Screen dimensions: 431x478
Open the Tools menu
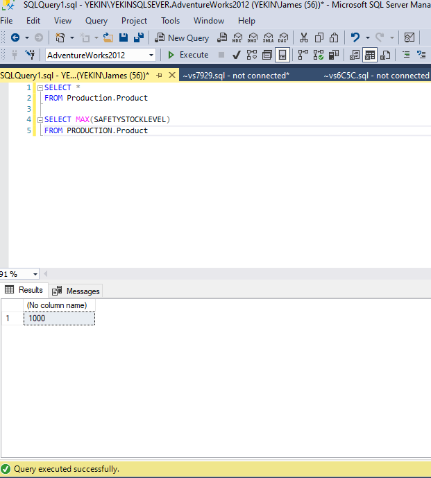point(170,21)
